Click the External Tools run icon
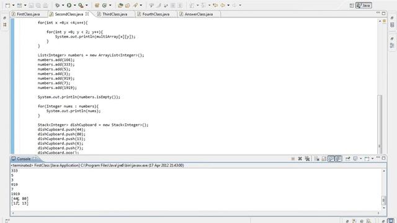The image size is (397, 223). coord(81,6)
